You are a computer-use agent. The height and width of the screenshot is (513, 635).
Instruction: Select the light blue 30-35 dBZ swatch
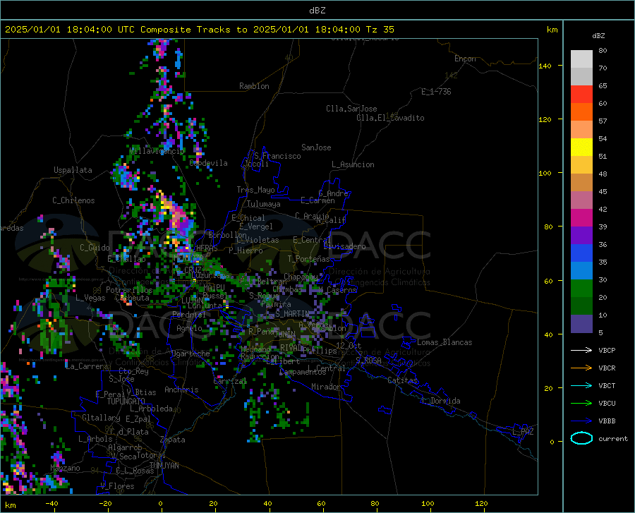(x=581, y=271)
